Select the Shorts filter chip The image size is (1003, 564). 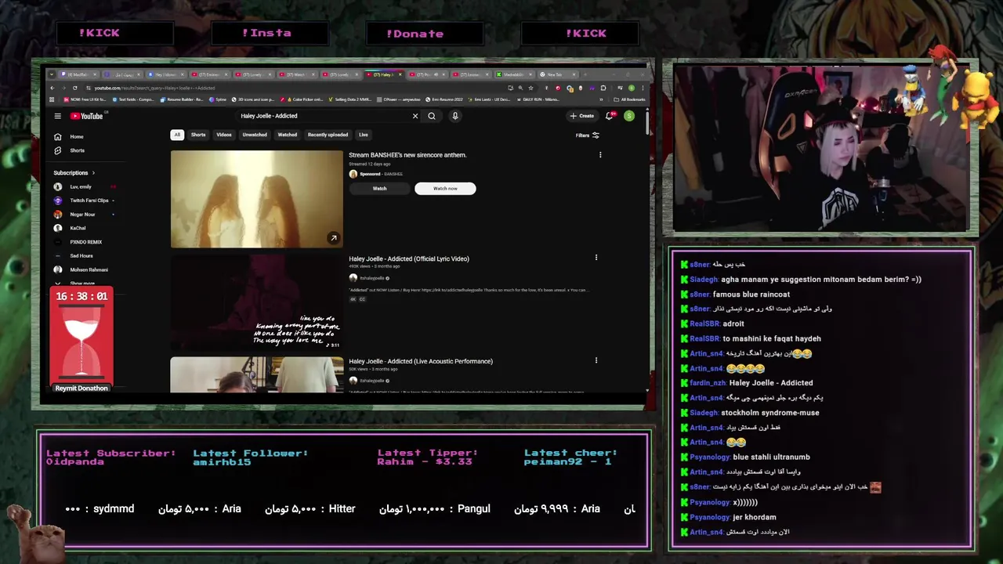click(198, 135)
